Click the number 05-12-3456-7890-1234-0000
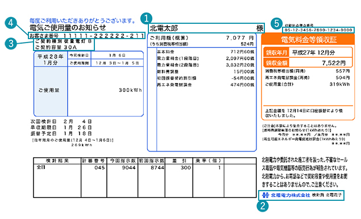 [x=318, y=30]
